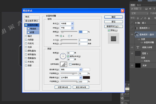
Task: Click the T icon of text layer 胡莱大帅哥
Action: [138, 47]
